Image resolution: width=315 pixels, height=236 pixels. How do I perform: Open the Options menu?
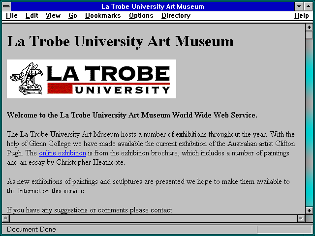point(141,16)
